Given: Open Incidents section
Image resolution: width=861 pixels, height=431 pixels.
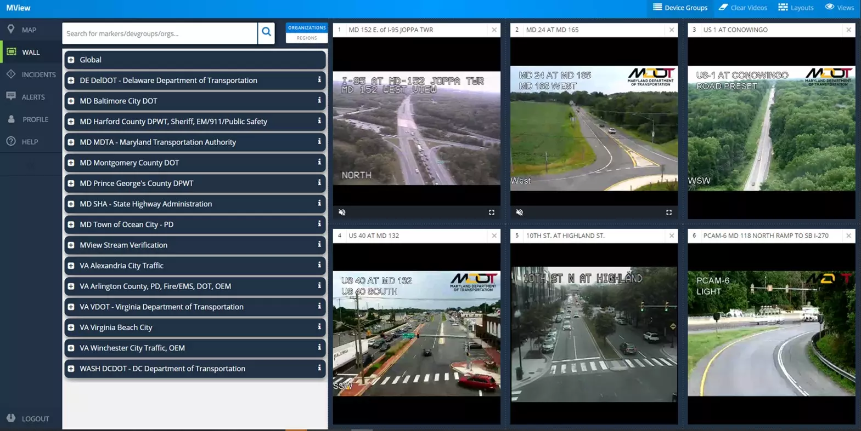Looking at the screenshot, I should [x=31, y=74].
